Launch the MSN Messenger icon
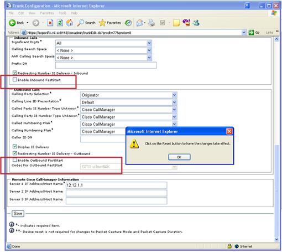 (x=196, y=23)
